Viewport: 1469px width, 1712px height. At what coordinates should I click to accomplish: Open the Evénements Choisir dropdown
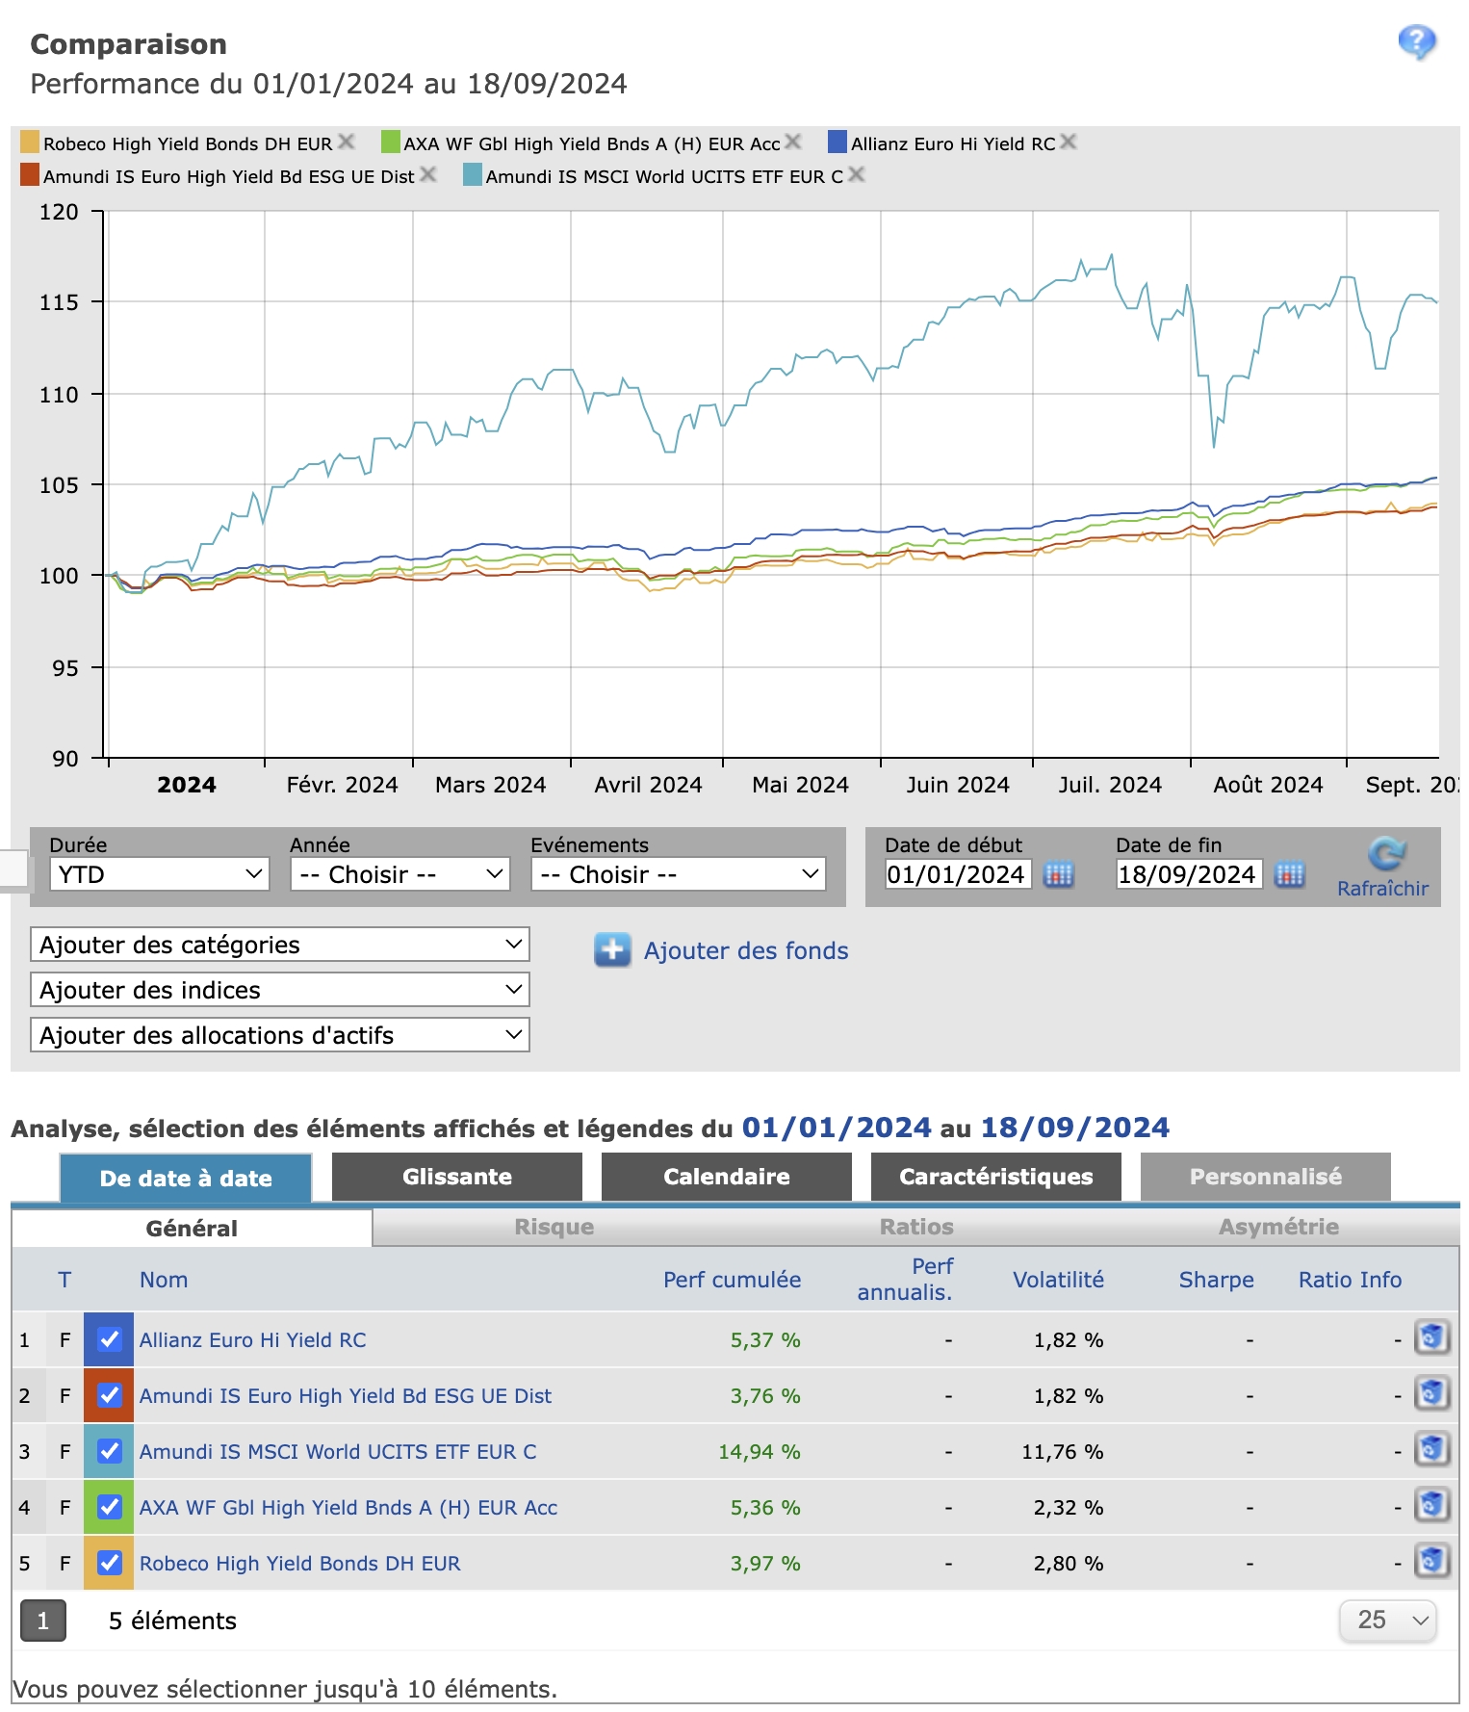click(x=679, y=874)
